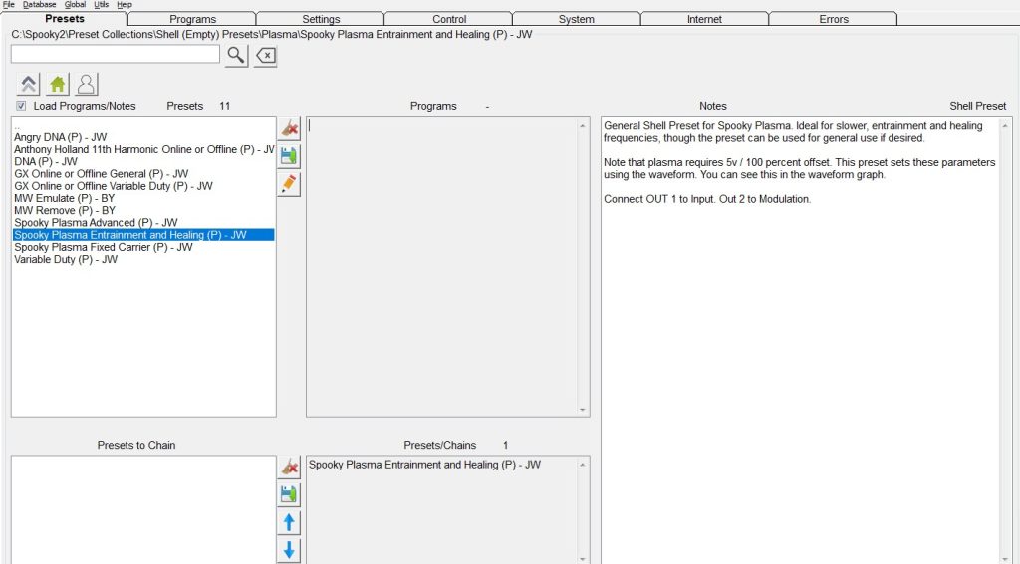Viewport: 1020px width, 564px height.
Task: Click the magnifier search icon
Action: 235,55
